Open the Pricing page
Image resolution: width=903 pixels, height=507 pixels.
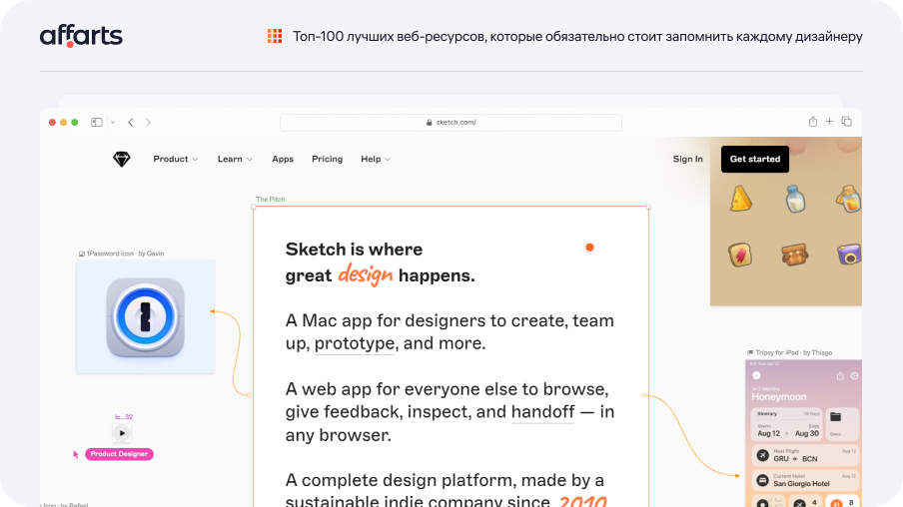click(327, 159)
